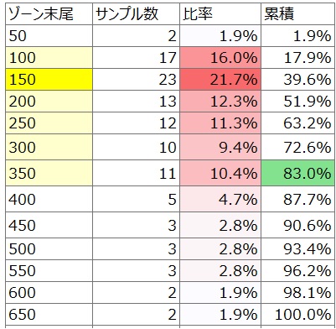This screenshot has width=336, height=329.
Task: Select the 51.9% cumulative cell
Action: (298, 102)
